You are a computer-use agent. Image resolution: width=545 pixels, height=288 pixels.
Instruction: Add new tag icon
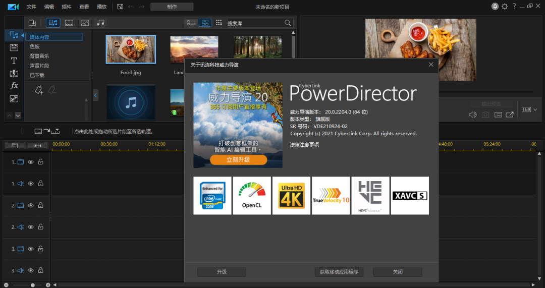coord(39,90)
